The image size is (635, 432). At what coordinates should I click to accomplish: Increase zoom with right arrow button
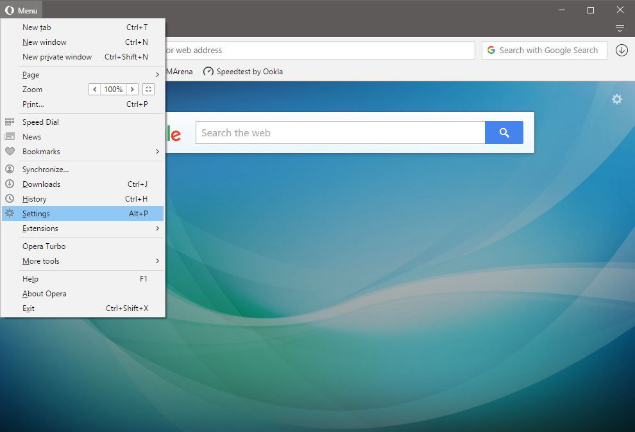(x=132, y=90)
